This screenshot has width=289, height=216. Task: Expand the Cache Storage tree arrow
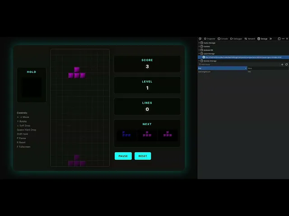199,43
